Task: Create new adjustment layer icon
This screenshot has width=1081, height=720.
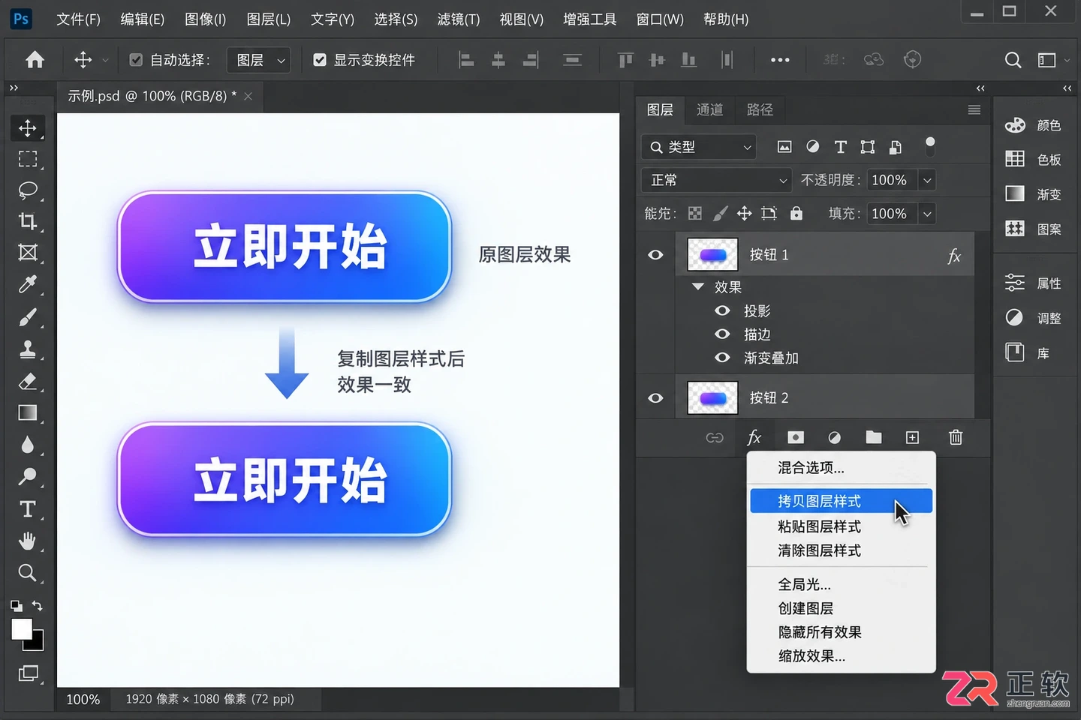Action: [x=834, y=437]
